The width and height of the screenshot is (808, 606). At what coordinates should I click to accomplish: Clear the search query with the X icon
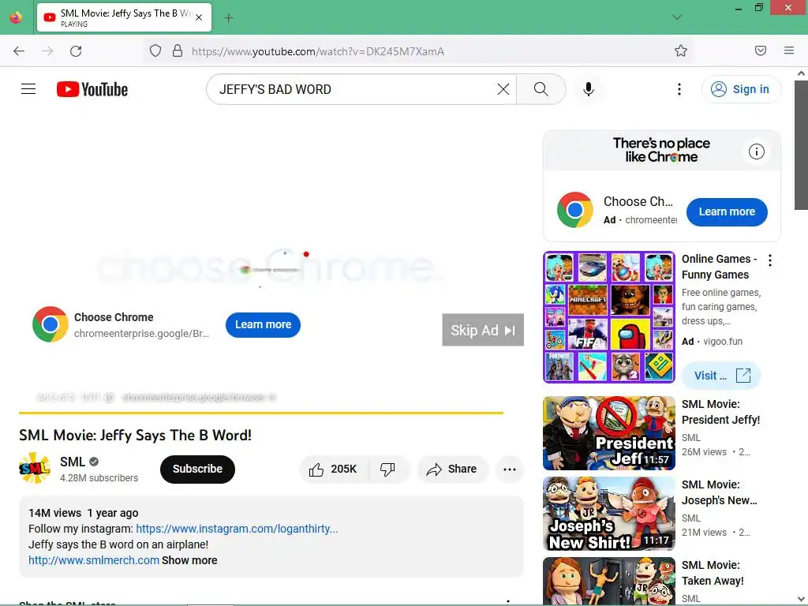click(503, 89)
